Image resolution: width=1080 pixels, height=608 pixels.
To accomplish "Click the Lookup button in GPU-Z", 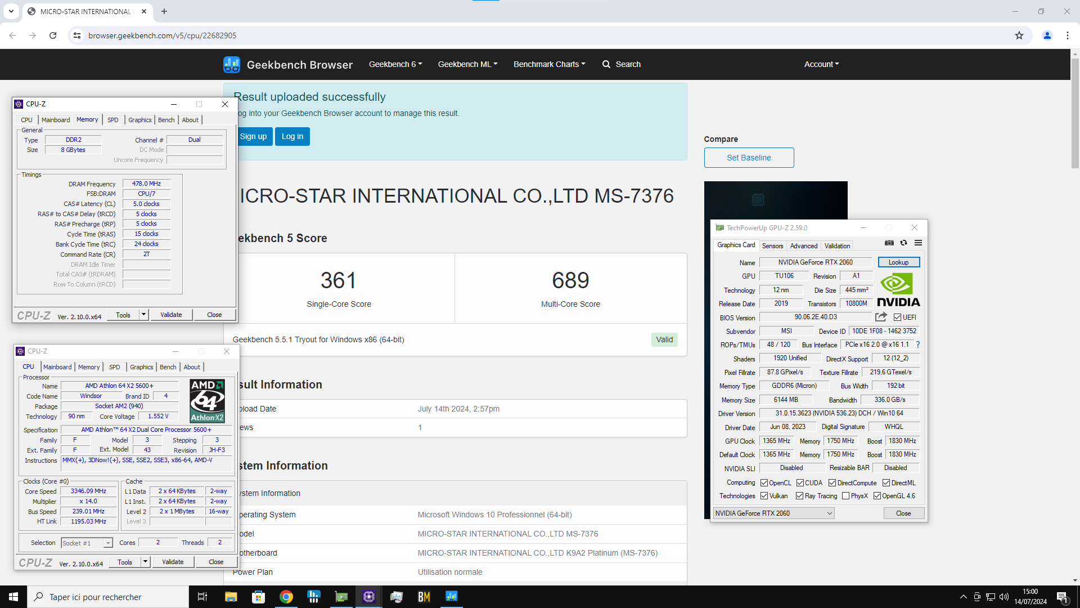I will (x=898, y=262).
